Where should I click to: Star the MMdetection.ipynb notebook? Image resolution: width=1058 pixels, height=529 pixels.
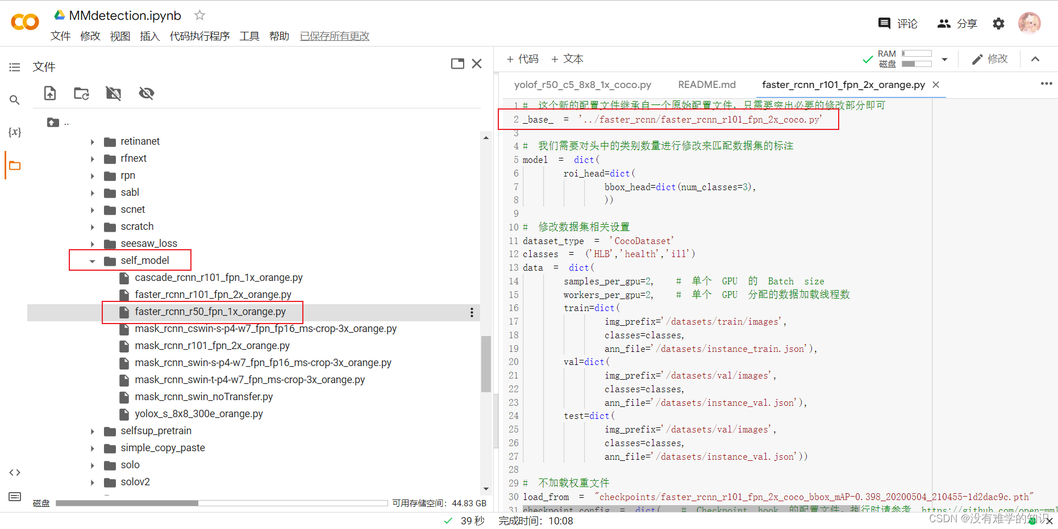coord(199,15)
